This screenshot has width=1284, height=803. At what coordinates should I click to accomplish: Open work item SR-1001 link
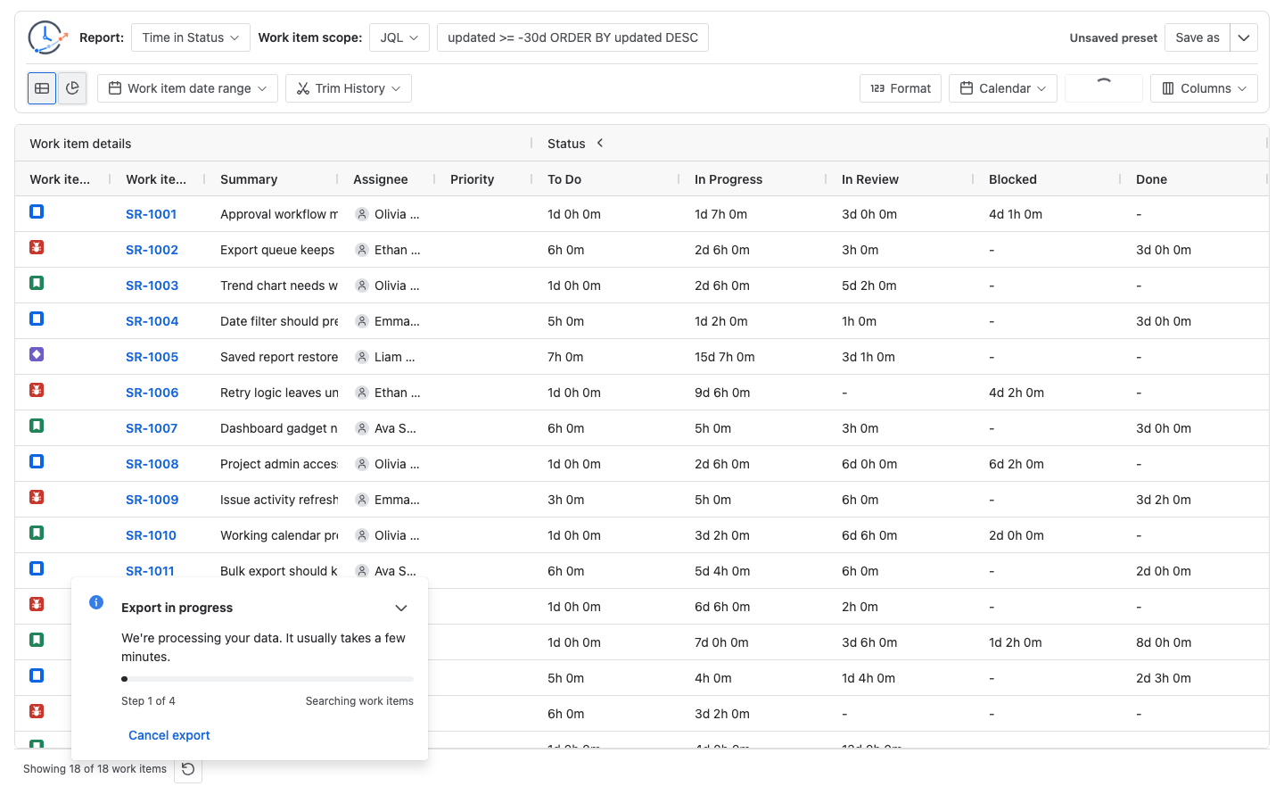tap(152, 214)
